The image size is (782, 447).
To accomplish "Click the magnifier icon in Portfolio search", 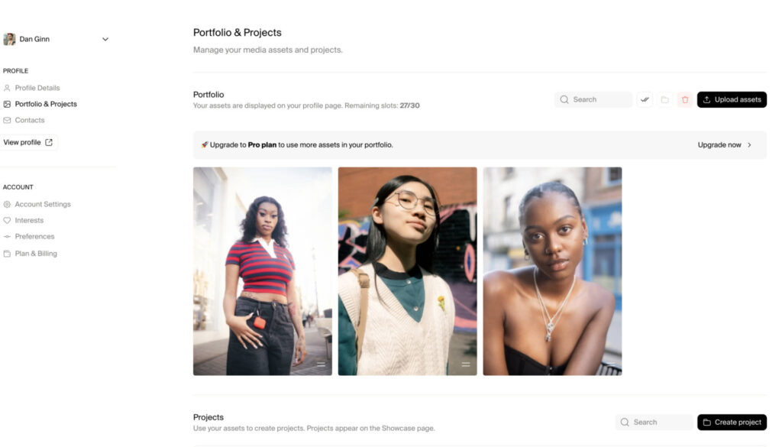I will 564,99.
